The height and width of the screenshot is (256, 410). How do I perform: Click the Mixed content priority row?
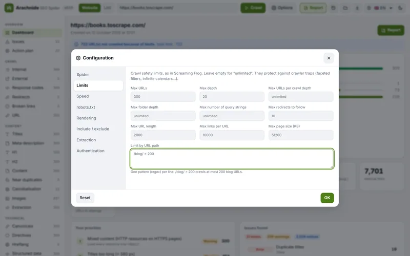(x=153, y=241)
